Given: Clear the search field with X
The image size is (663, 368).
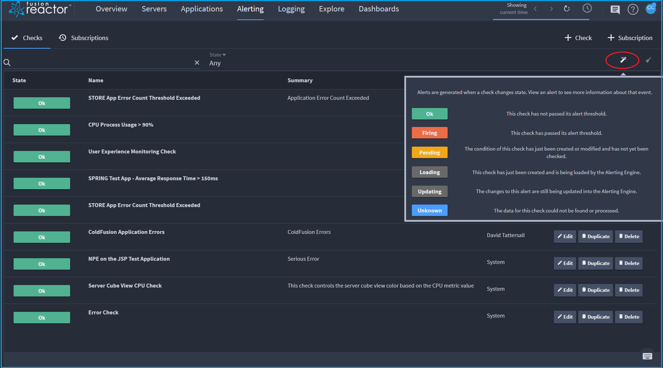Looking at the screenshot, I should point(197,63).
